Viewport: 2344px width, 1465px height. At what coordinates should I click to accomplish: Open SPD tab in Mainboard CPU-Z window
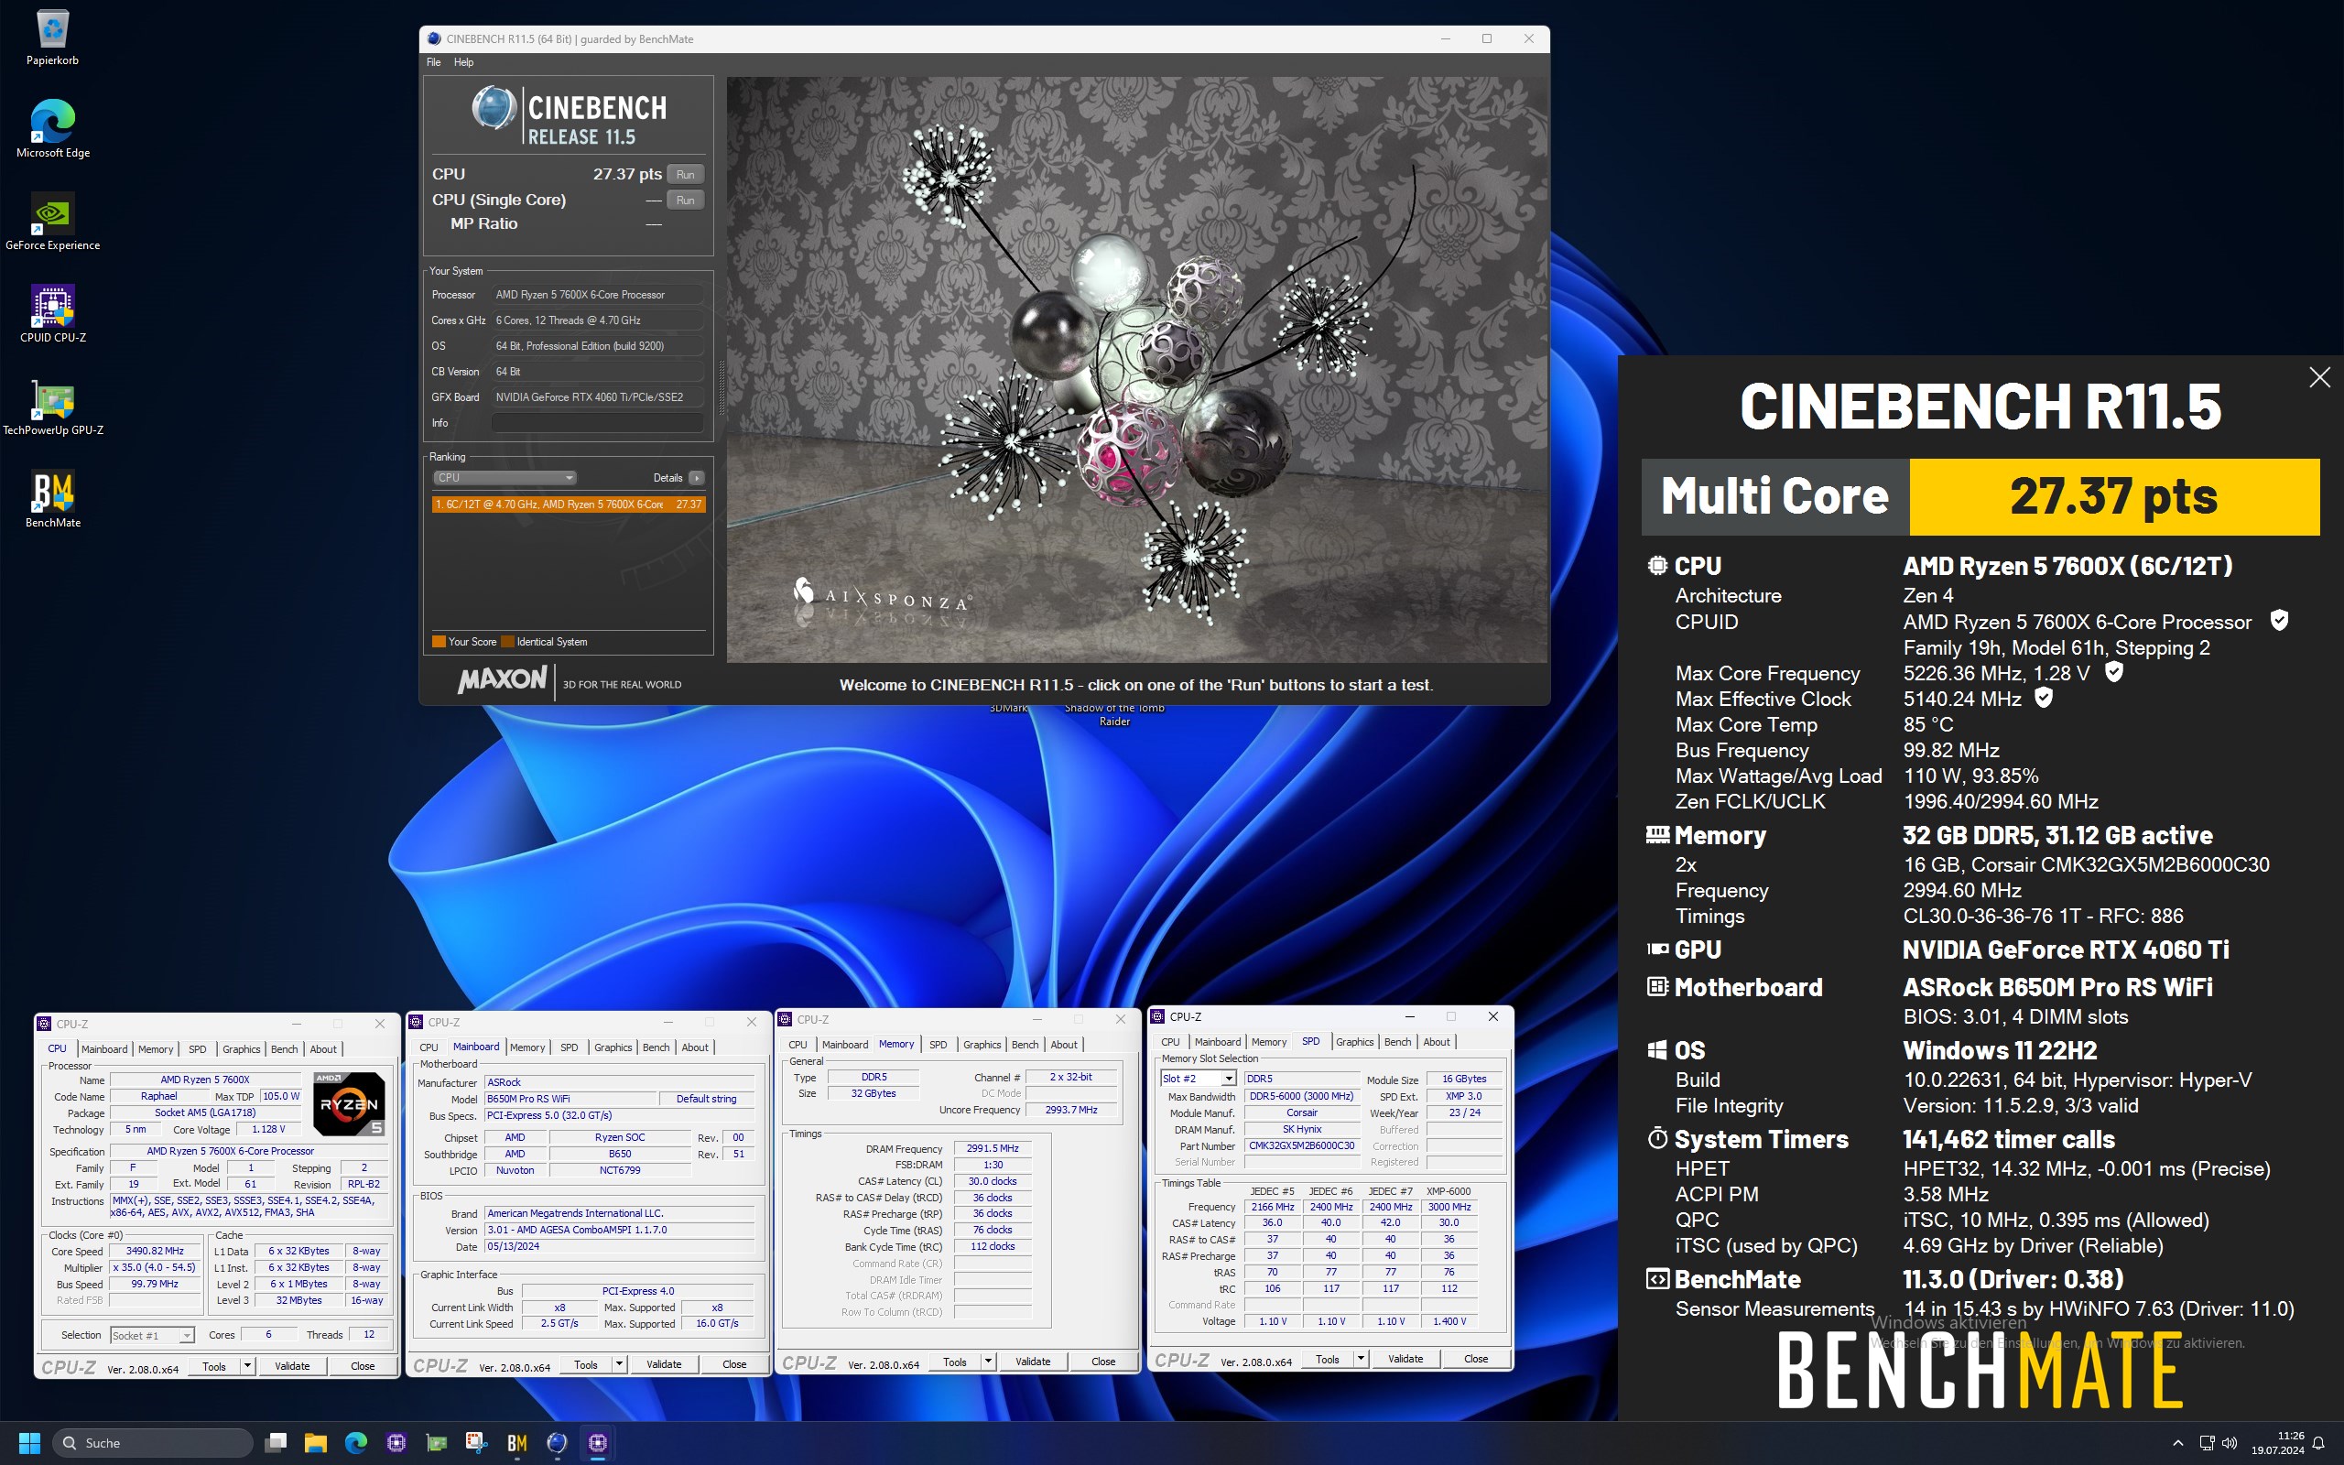tap(569, 1047)
